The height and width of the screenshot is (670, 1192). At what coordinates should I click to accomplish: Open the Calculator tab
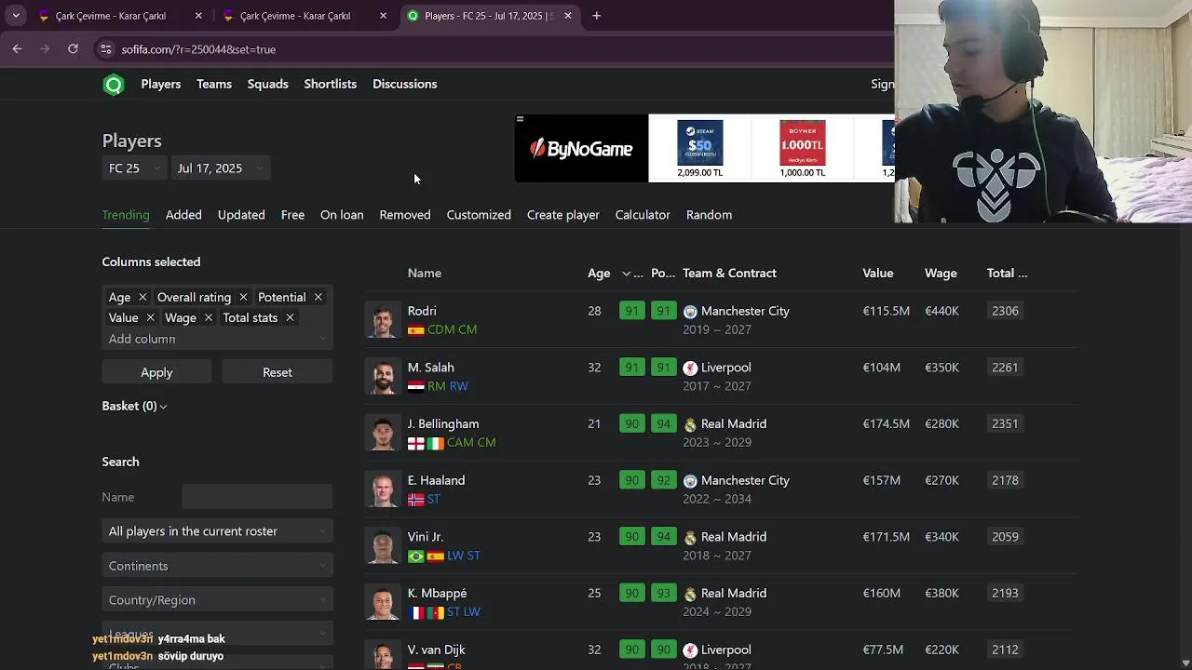click(643, 215)
